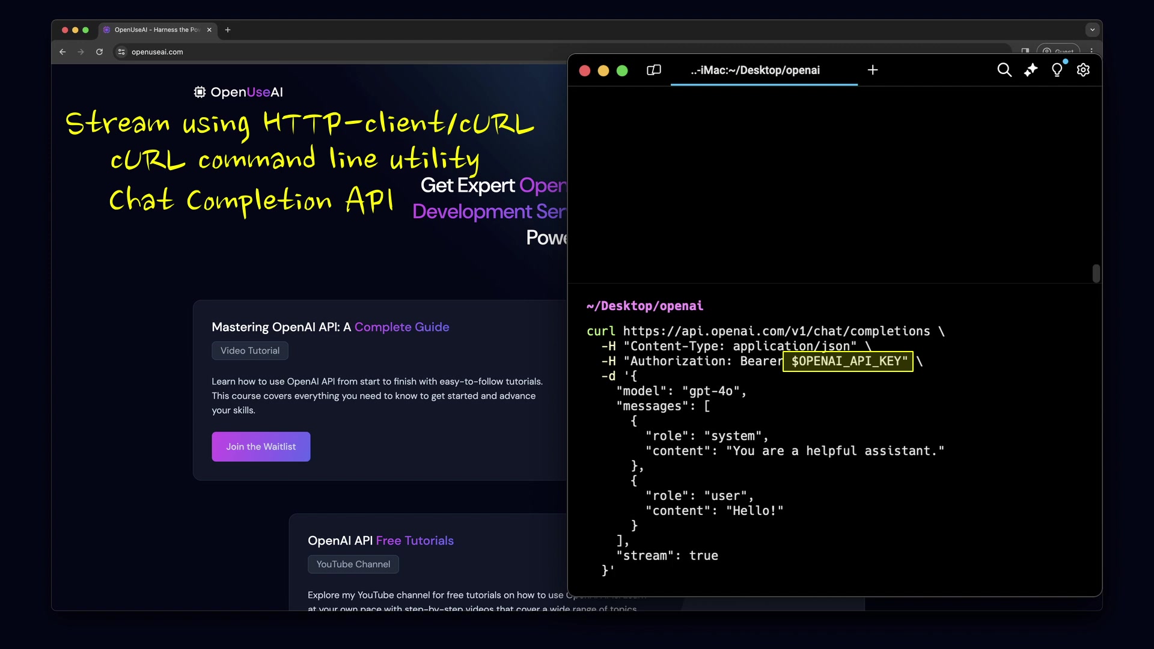
Task: Click the "model": "gpt-4o" line
Action: pos(682,391)
